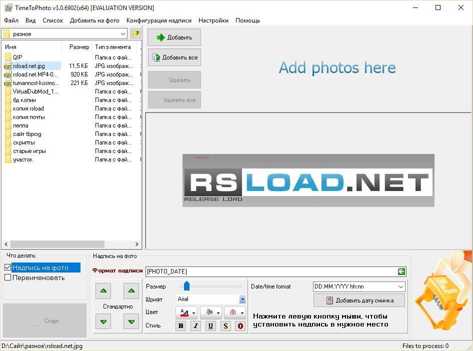Click the folder icon of копия rsload

coord(8,108)
